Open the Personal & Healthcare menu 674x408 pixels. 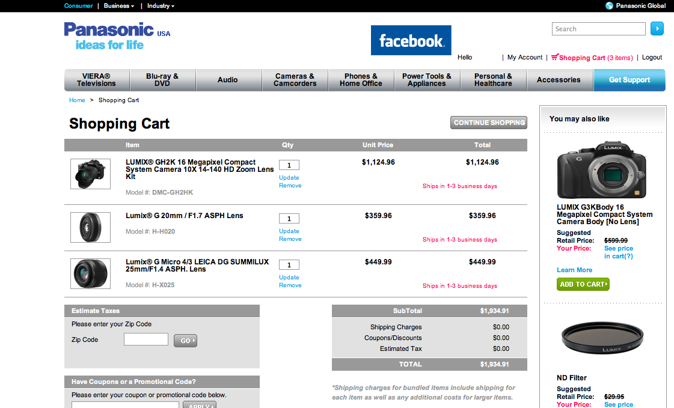tap(494, 80)
